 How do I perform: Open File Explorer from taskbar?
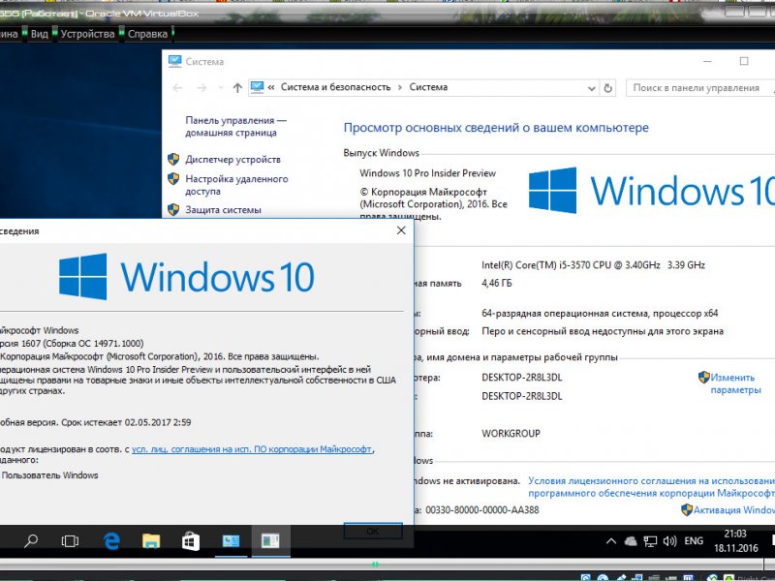[x=151, y=541]
